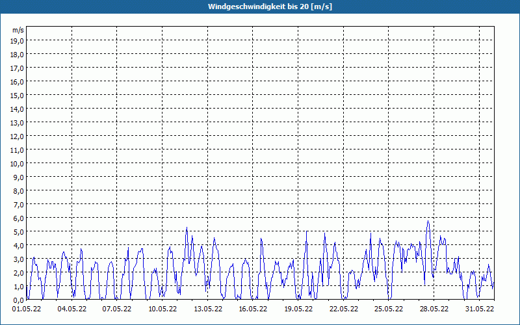Click the 2,0 y-axis value
The height and width of the screenshot is (325, 520).
click(x=19, y=273)
